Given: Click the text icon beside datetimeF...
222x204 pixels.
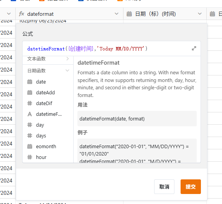Looking at the screenshot, I should point(30,114).
